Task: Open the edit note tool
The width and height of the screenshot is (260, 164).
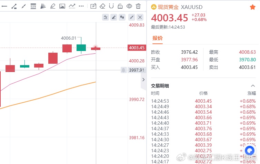Action: click(x=93, y=6)
